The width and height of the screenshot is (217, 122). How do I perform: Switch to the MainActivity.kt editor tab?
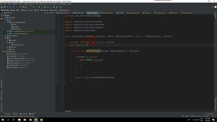click(x=79, y=13)
